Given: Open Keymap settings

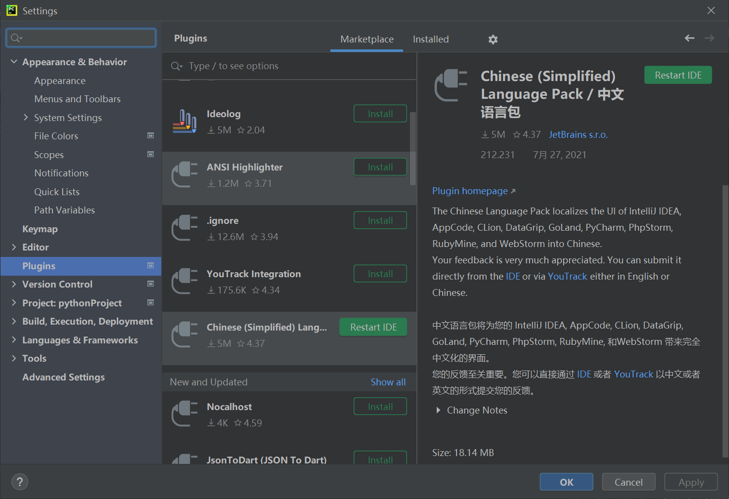Looking at the screenshot, I should point(40,229).
